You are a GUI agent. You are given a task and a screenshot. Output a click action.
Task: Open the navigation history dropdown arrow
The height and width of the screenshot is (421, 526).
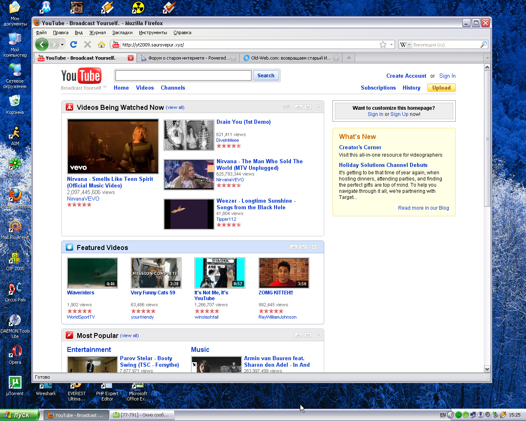pos(62,44)
